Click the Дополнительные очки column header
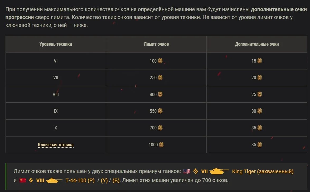The width and height of the screenshot is (310, 192). [257, 44]
